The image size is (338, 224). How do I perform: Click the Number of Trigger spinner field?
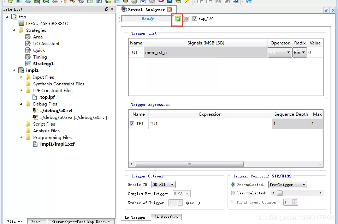pyautogui.click(x=176, y=203)
